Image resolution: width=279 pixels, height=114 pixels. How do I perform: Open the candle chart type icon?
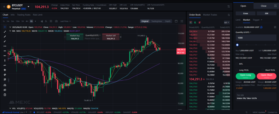[42, 21]
